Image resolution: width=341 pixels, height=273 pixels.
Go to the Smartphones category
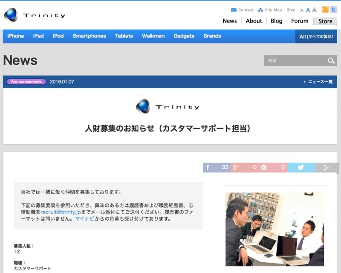coord(89,36)
